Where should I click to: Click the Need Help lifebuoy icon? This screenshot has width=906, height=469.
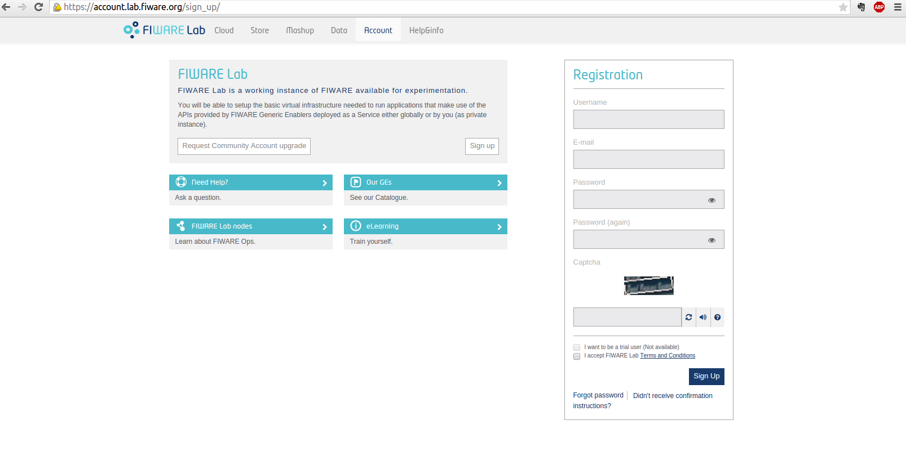181,182
